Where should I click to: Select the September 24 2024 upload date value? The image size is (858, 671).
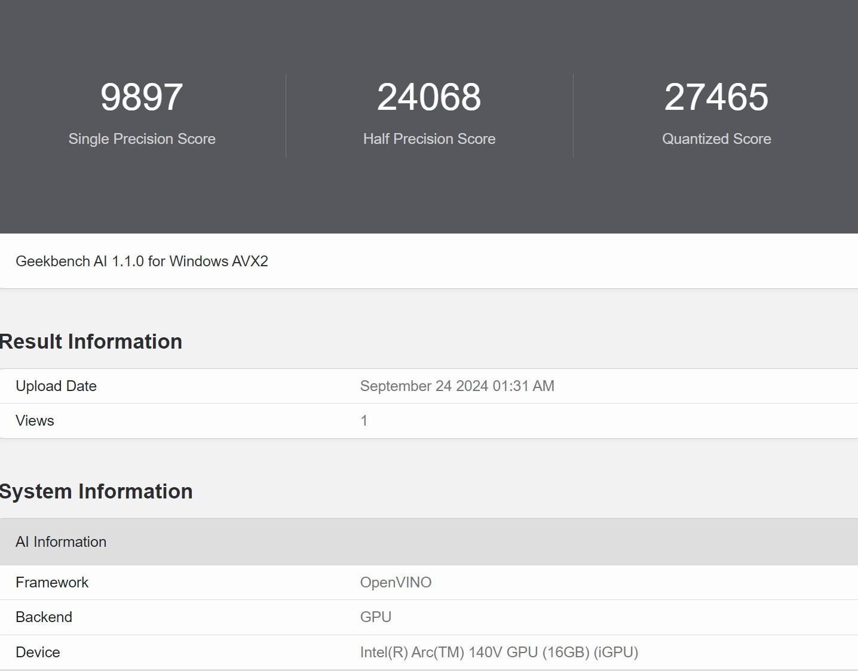[457, 386]
